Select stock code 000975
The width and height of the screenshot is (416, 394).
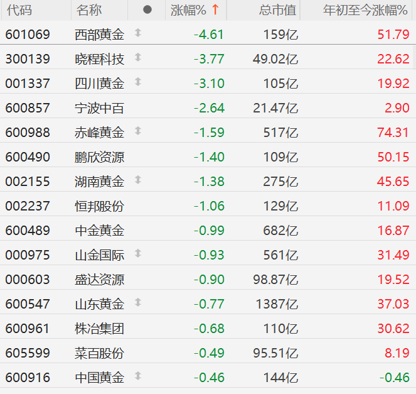(28, 255)
